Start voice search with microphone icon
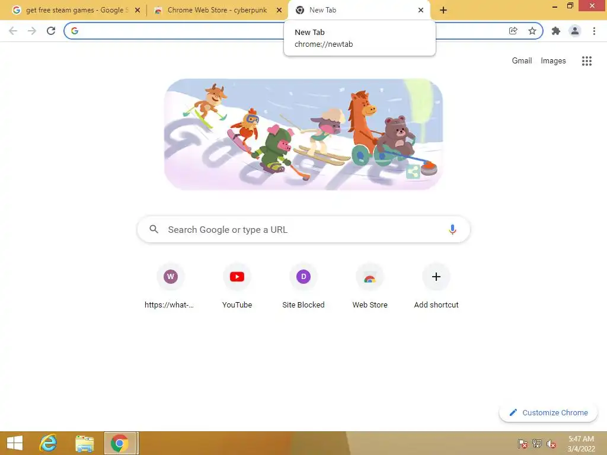 452,229
